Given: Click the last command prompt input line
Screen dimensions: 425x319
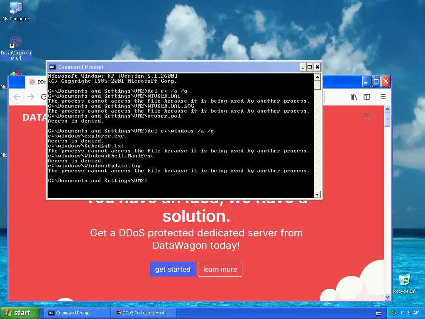Looking at the screenshot, I should tap(98, 180).
